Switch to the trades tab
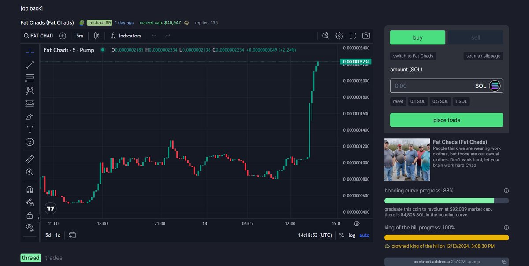Screen dimensions: 529x266 (x=54, y=258)
